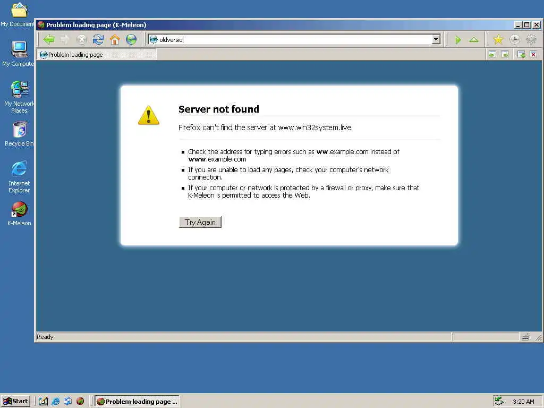Click the Server not found heading
This screenshot has width=544, height=408.
click(218, 109)
